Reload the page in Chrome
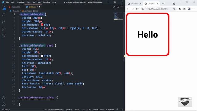This screenshot has height=111, width=197. coord(137,9)
